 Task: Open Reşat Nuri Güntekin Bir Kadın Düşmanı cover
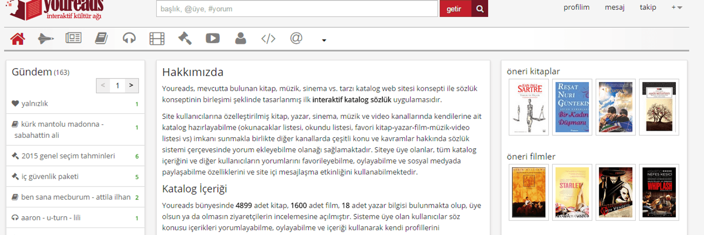[572, 107]
